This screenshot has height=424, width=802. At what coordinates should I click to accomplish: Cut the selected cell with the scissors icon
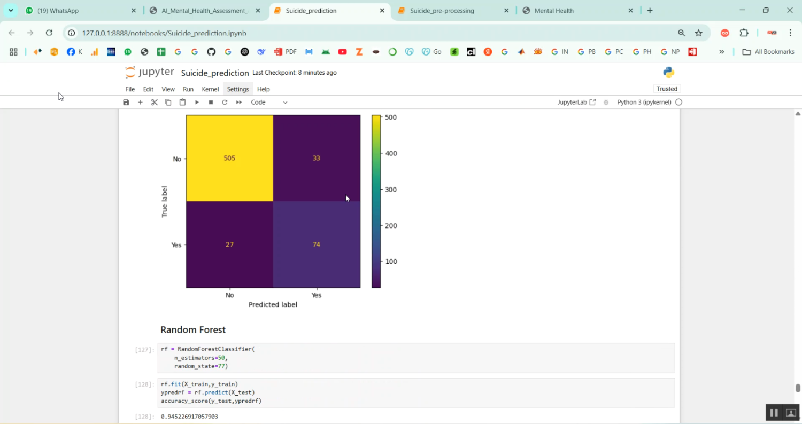pos(155,102)
